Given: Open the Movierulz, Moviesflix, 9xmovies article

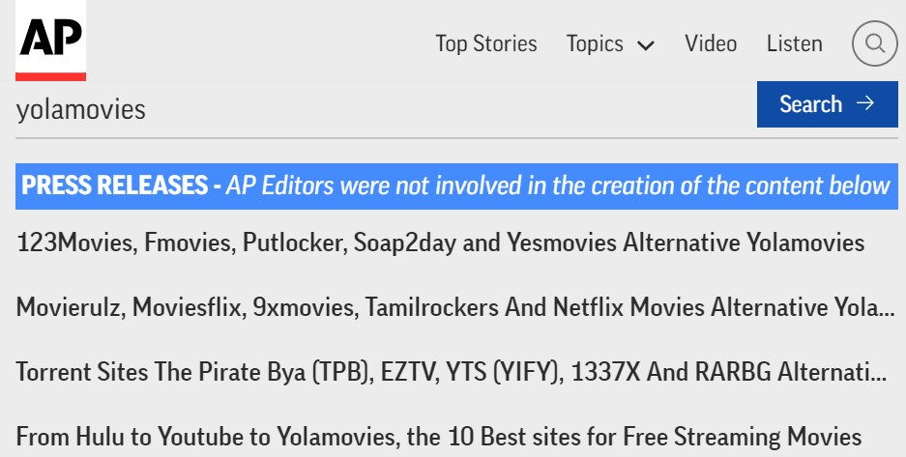Looking at the screenshot, I should [455, 307].
